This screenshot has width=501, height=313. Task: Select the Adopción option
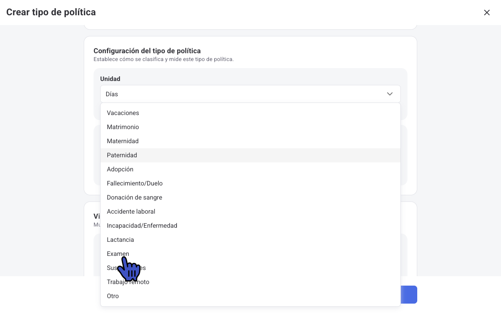pyautogui.click(x=250, y=169)
